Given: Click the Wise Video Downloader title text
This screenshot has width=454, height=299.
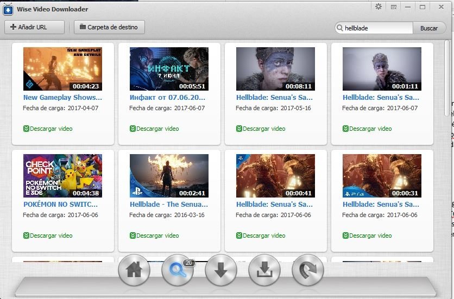Looking at the screenshot, I should coord(53,9).
